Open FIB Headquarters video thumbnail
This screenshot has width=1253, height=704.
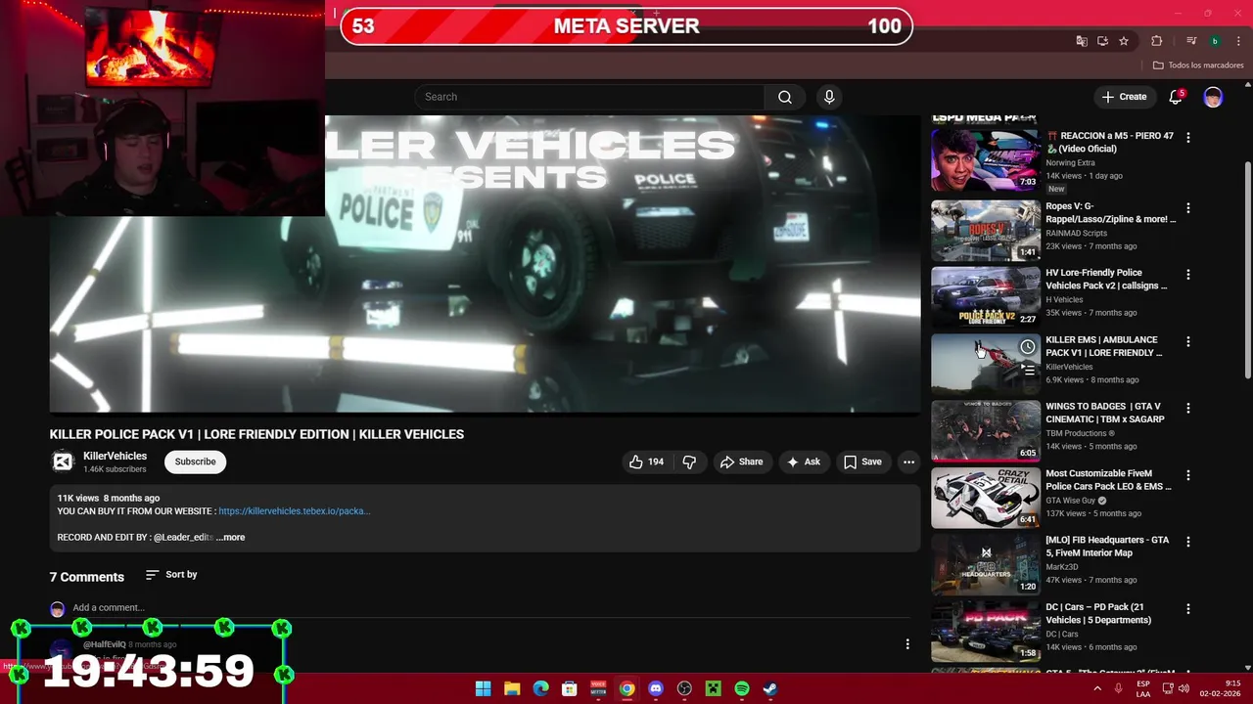pyautogui.click(x=986, y=564)
